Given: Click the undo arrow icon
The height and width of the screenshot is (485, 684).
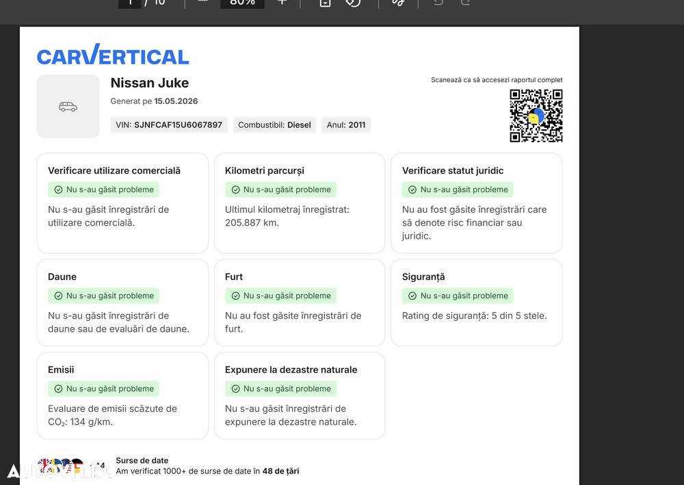Looking at the screenshot, I should click(x=438, y=2).
